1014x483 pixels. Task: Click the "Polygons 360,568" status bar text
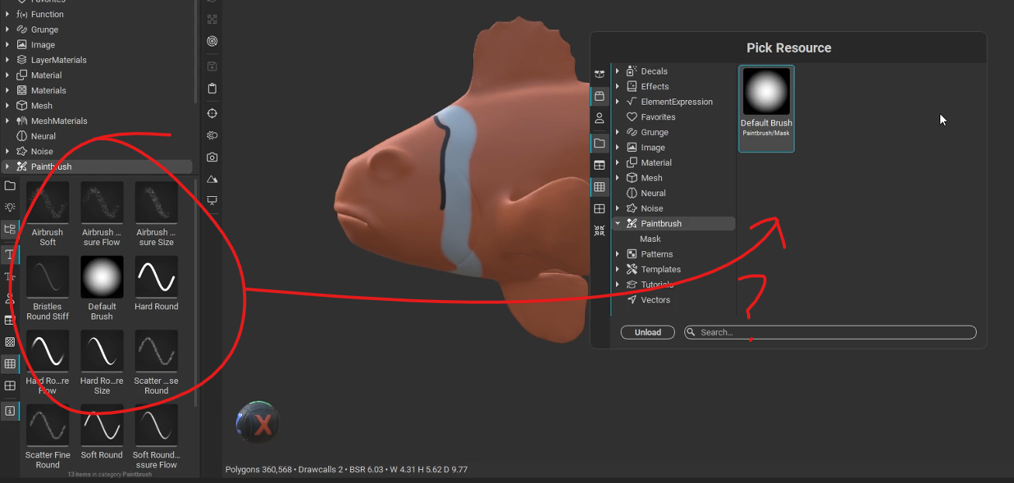[x=258, y=469]
